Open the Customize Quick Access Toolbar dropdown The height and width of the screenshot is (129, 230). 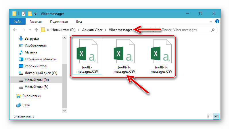(35, 14)
